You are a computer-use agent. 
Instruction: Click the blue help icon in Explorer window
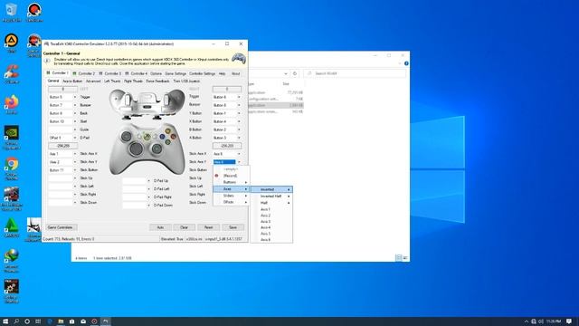pos(406,63)
